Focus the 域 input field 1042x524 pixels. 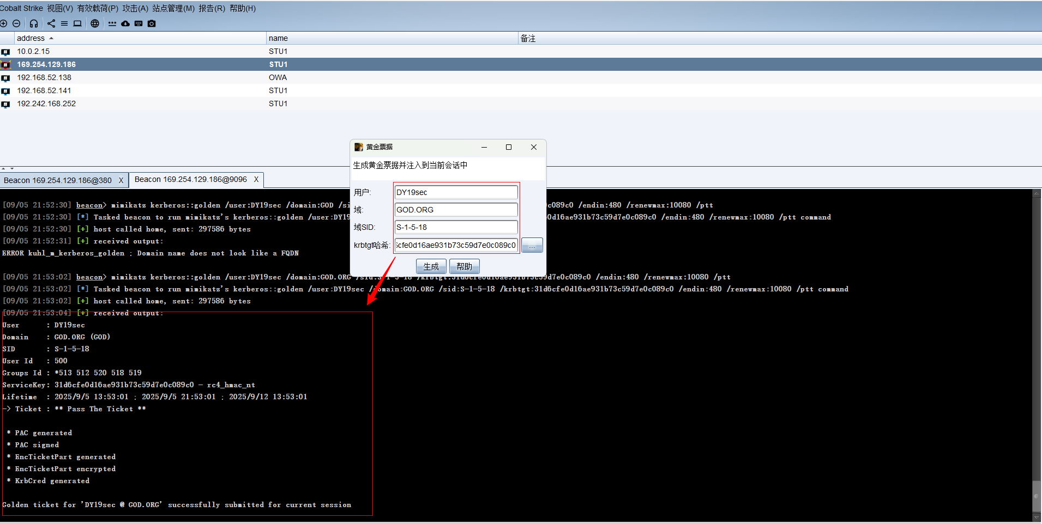(456, 210)
